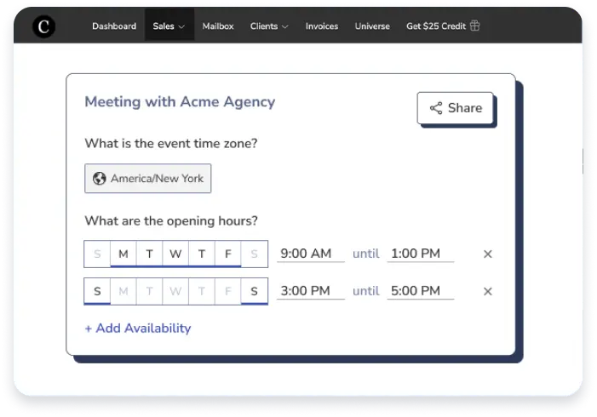This screenshot has width=597, height=417.
Task: Edit the 5:00 PM end time
Action: pyautogui.click(x=421, y=291)
